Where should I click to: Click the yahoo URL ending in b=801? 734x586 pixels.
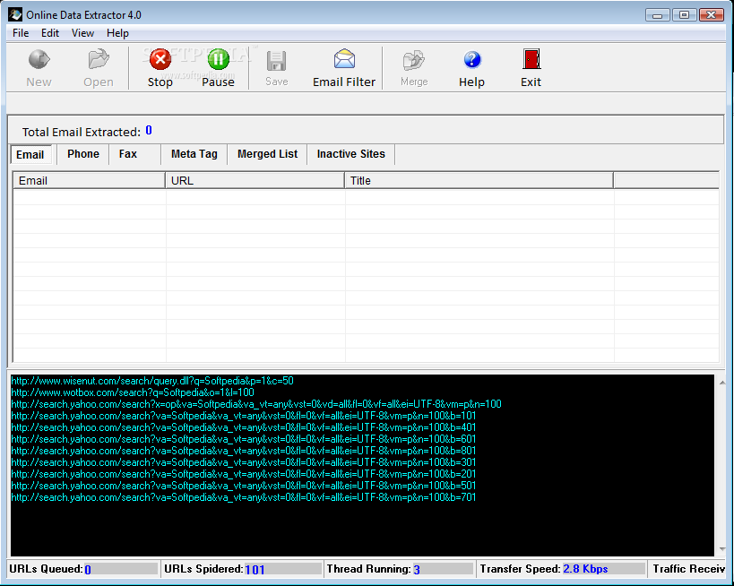click(x=244, y=451)
